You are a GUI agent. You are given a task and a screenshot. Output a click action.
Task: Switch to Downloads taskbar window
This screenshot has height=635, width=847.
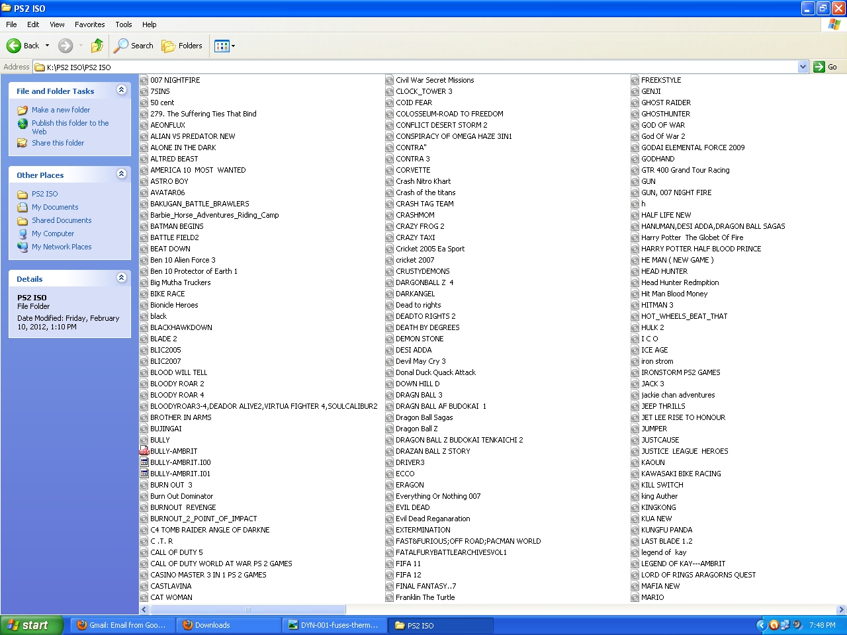click(228, 625)
